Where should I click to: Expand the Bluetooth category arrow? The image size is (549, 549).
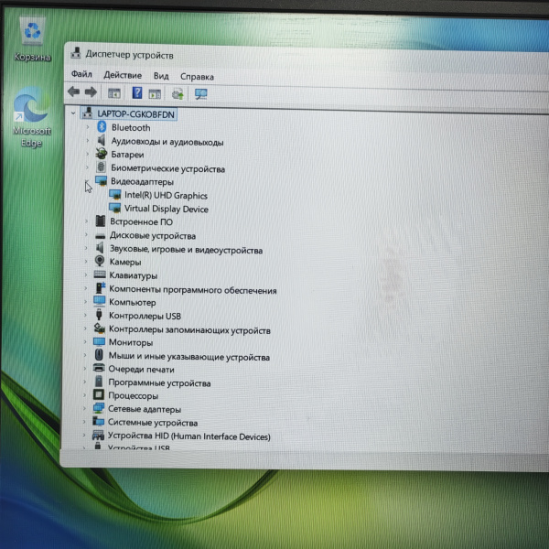point(88,127)
